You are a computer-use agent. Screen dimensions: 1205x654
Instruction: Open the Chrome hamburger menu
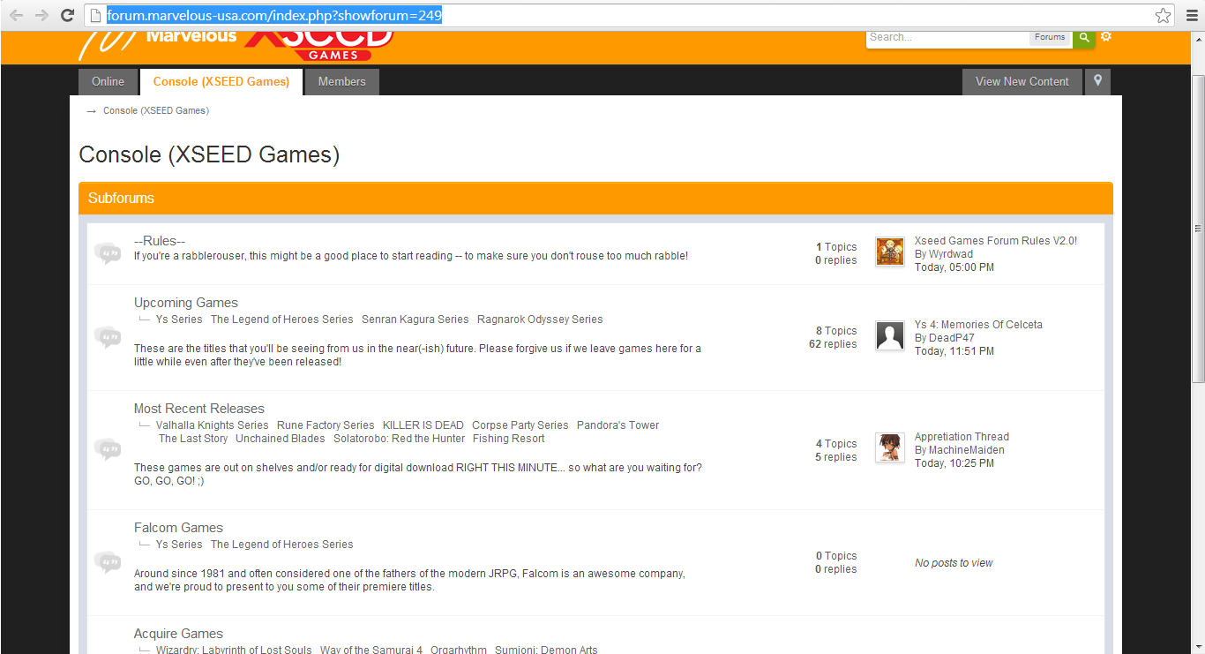(1191, 15)
